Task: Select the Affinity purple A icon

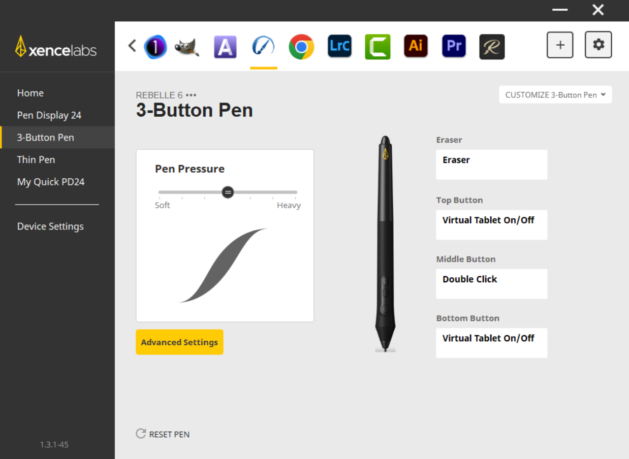Action: coord(225,47)
